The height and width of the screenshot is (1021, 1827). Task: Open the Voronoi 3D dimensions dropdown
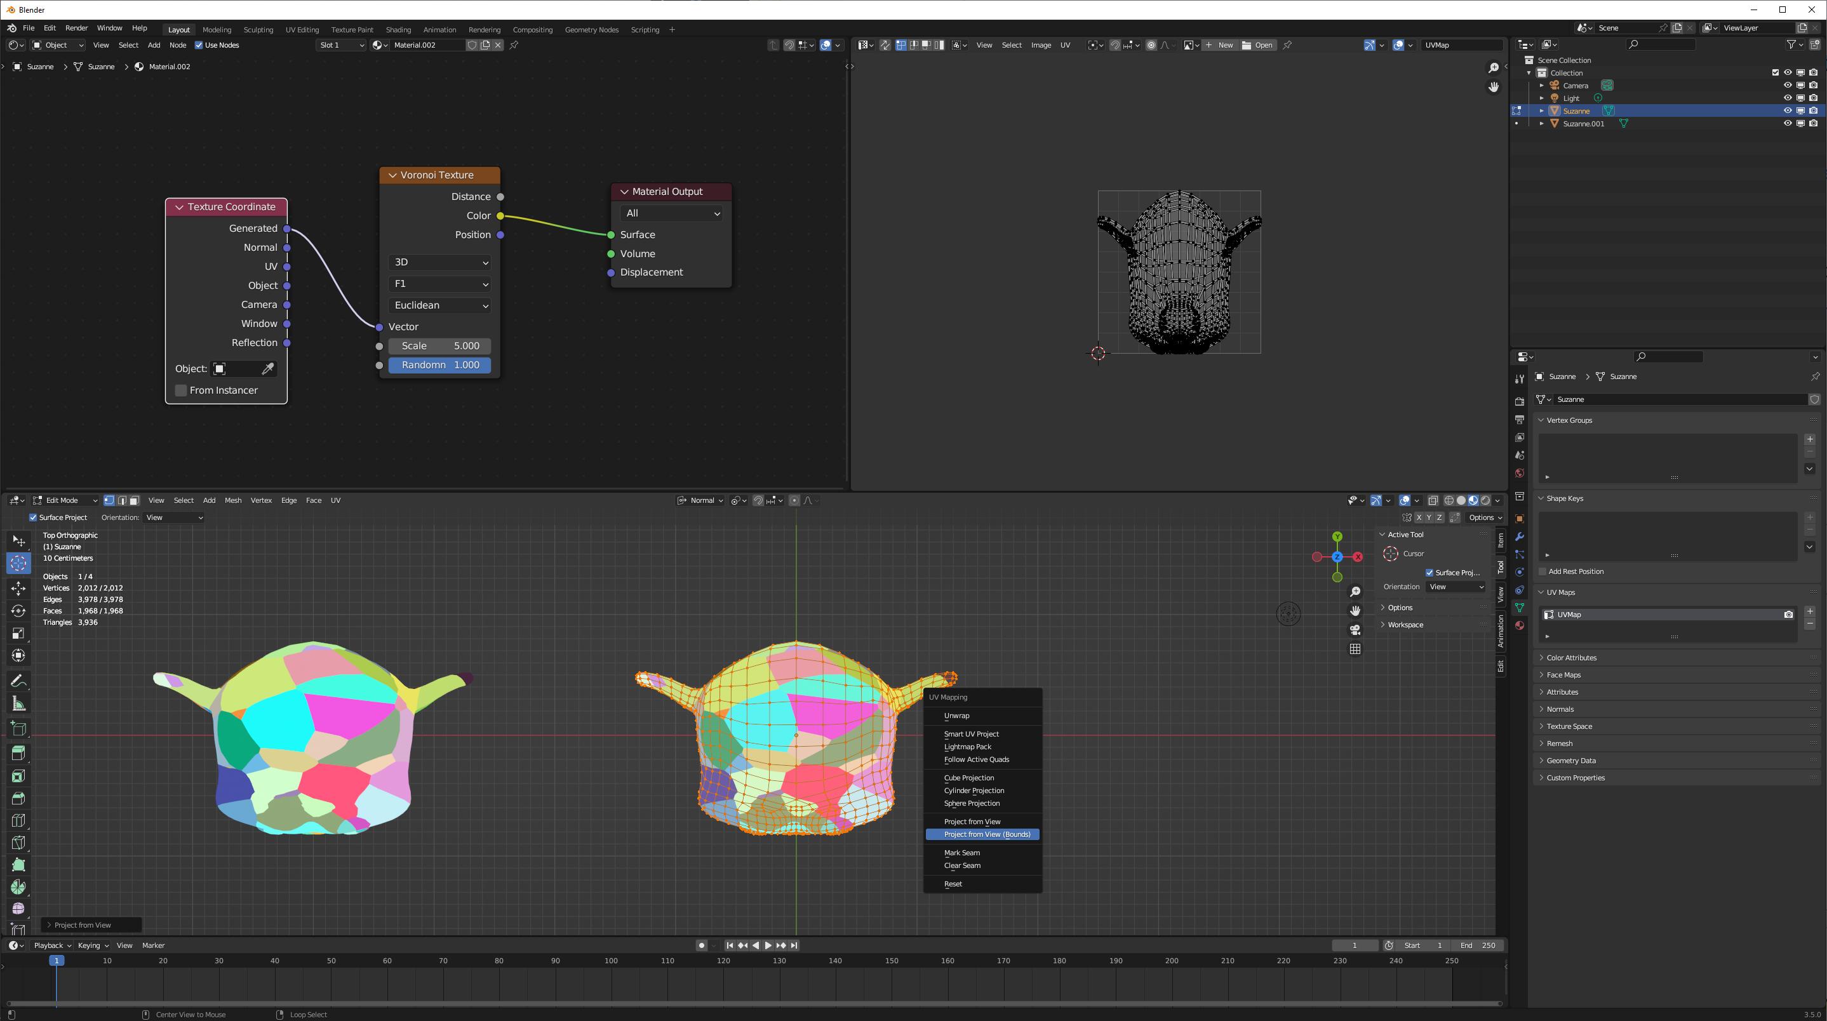click(x=439, y=262)
